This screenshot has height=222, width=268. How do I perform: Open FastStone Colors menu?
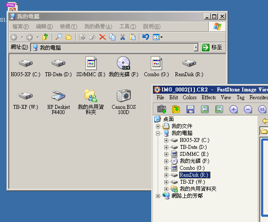pos(190,98)
